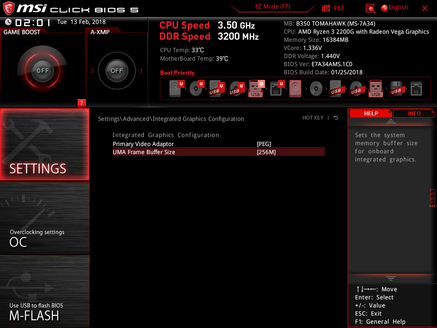Select the highlighted UEFI USB key boot icon
The image size is (437, 328).
click(x=256, y=88)
